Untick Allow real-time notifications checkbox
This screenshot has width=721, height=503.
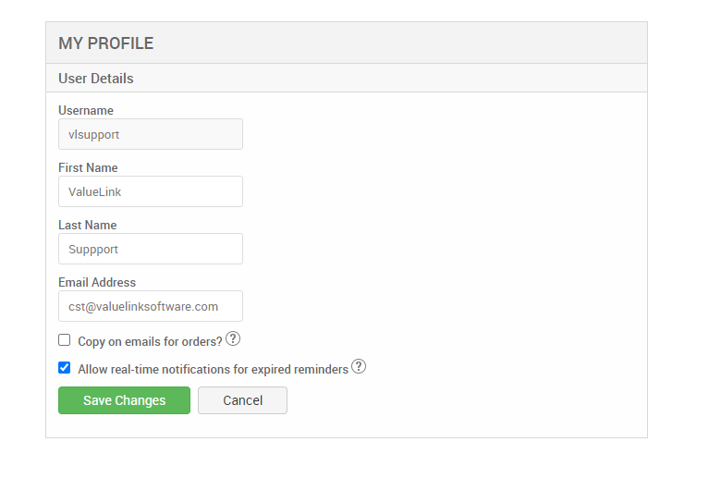(65, 368)
